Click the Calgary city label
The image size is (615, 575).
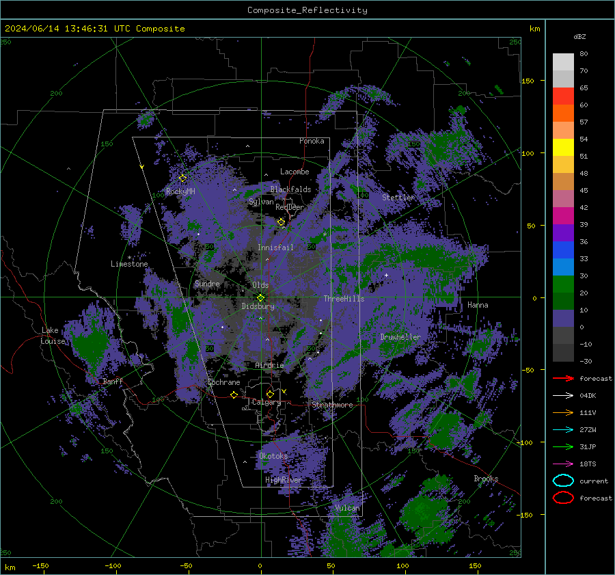click(266, 402)
